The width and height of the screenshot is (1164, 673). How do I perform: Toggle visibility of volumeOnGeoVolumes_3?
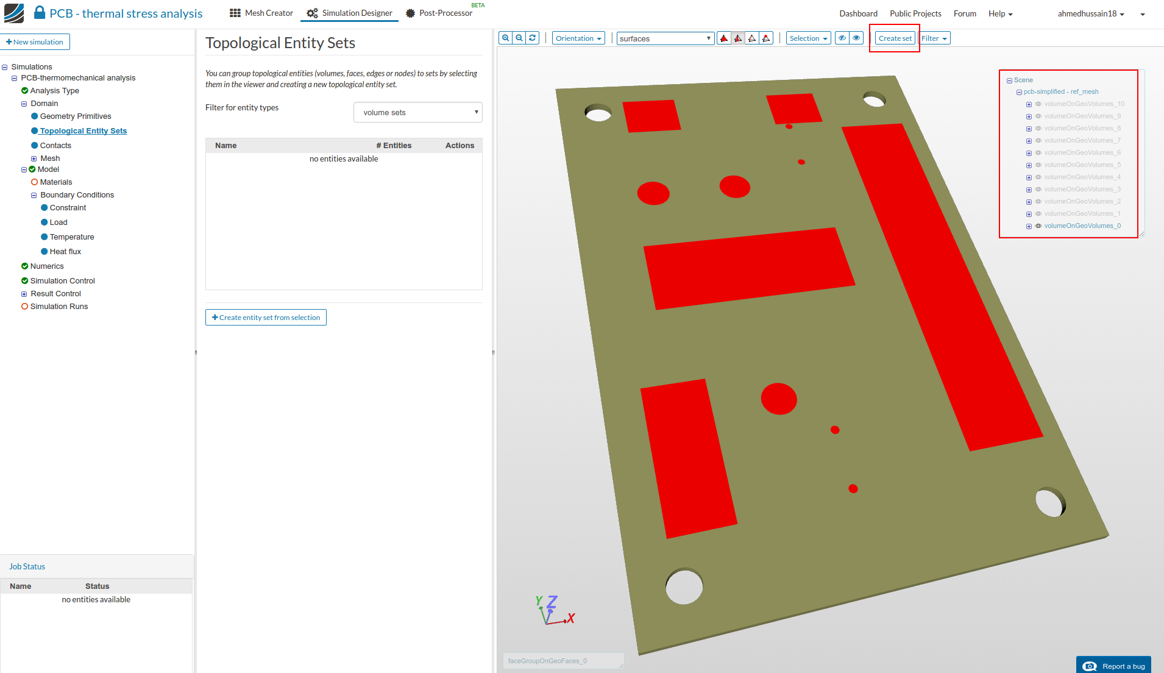pyautogui.click(x=1038, y=190)
